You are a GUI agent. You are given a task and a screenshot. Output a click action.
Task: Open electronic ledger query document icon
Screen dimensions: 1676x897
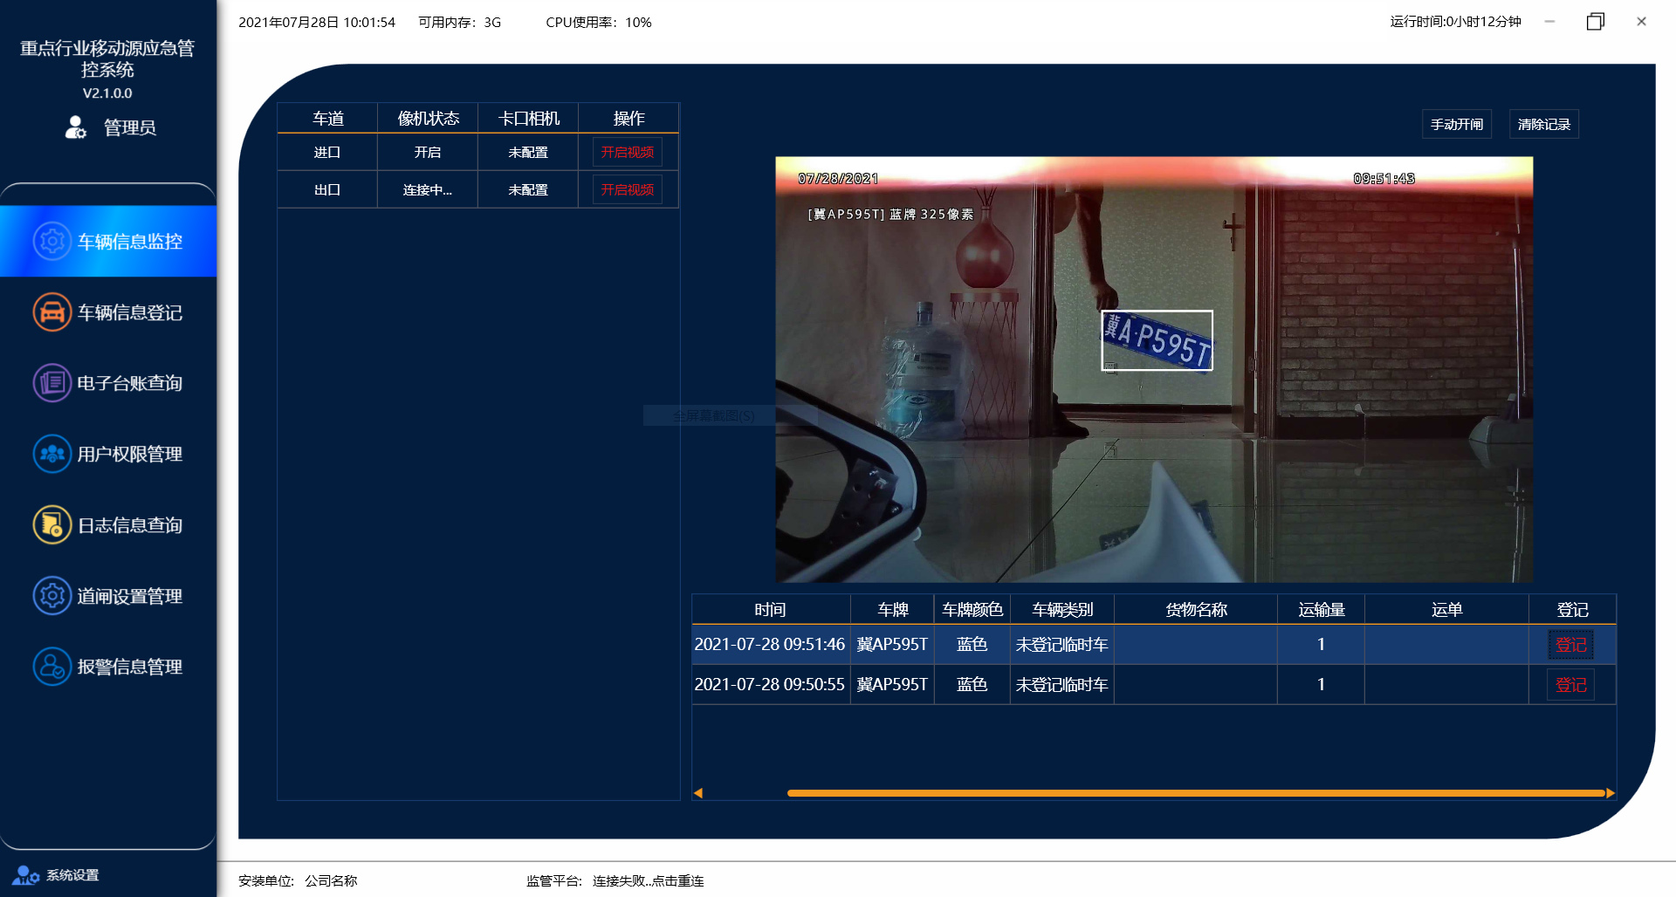(x=52, y=383)
